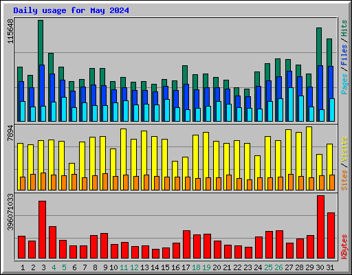Click the red KBytes bar for day 31
Viewport: 352px width, 275px height.
coord(331,236)
